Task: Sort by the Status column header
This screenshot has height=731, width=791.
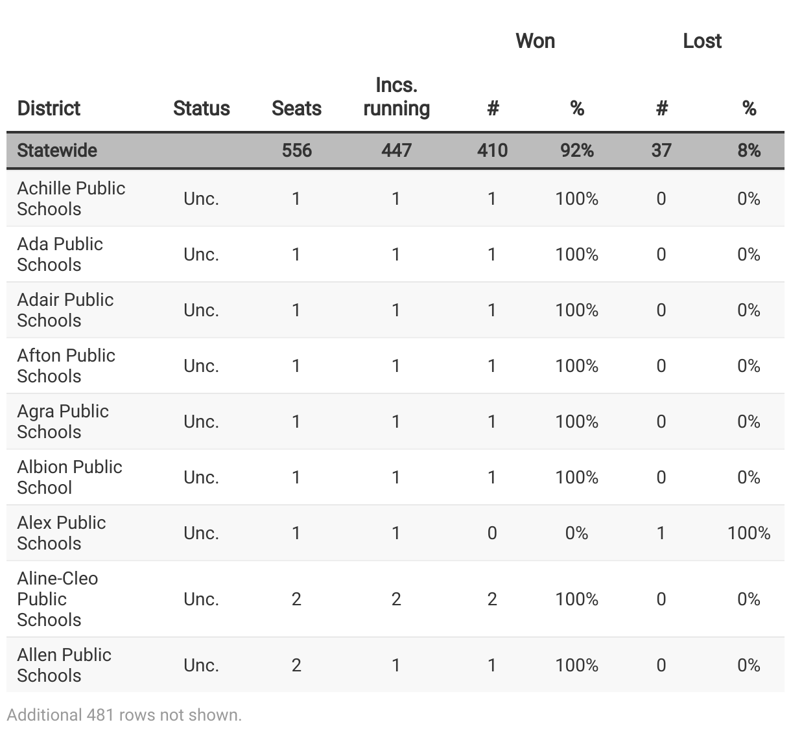Action: [x=201, y=108]
